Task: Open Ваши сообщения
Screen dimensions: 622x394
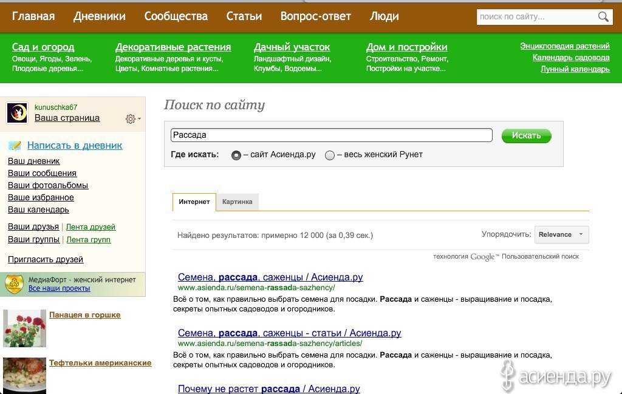Action: (x=42, y=173)
